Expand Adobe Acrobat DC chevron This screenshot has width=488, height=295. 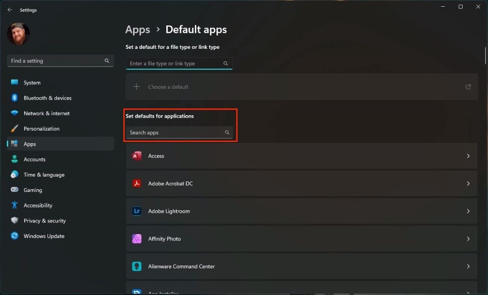[468, 184]
